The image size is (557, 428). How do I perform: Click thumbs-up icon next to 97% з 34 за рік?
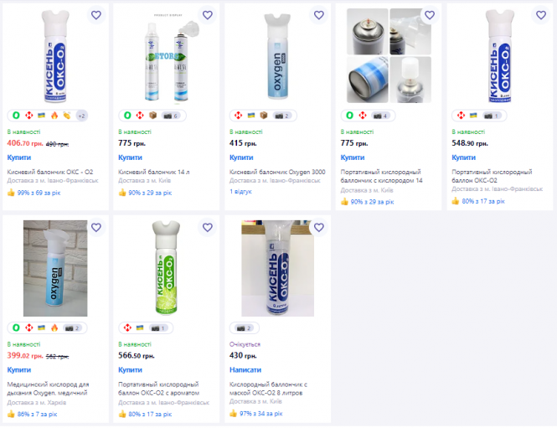[234, 414]
